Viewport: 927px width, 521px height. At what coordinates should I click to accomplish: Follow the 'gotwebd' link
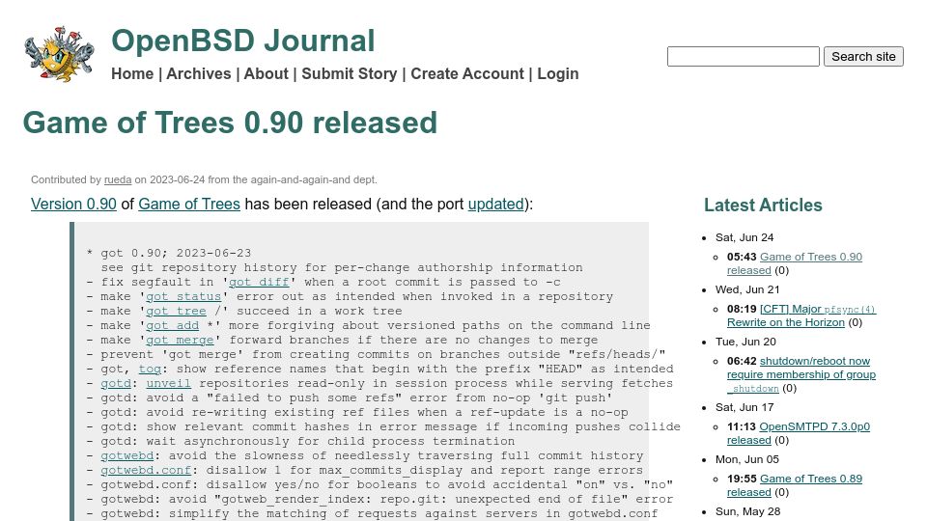pyautogui.click(x=127, y=455)
